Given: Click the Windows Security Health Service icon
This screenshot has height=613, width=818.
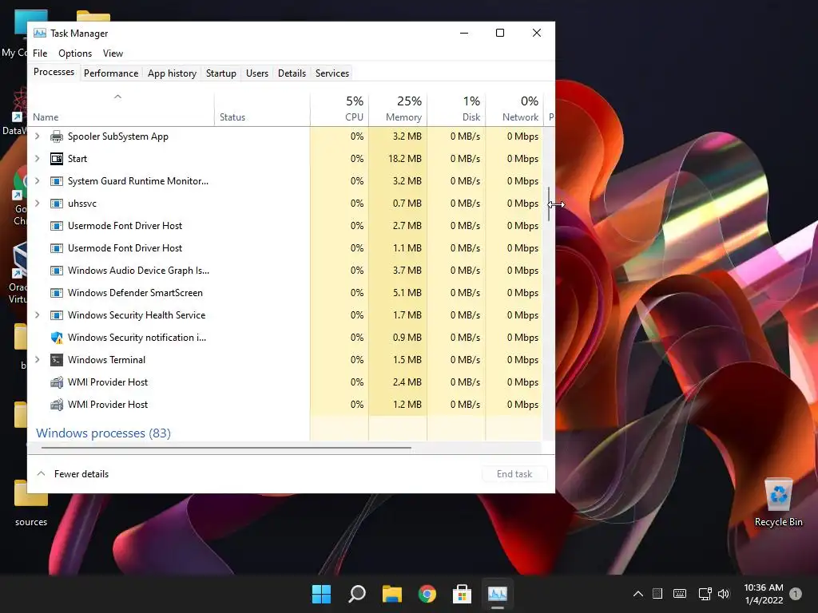Looking at the screenshot, I should [57, 315].
